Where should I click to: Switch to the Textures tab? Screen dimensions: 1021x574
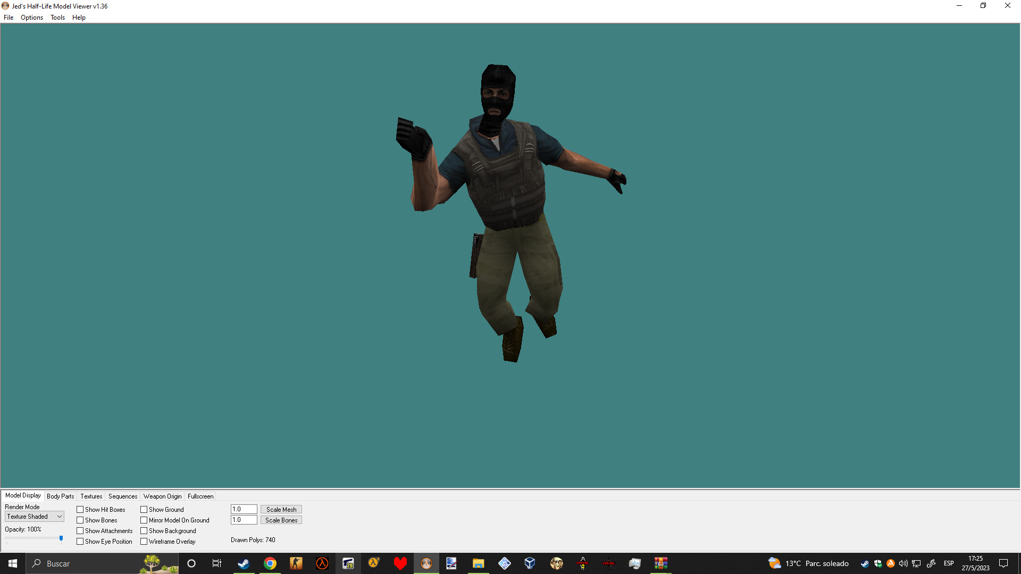click(x=90, y=496)
